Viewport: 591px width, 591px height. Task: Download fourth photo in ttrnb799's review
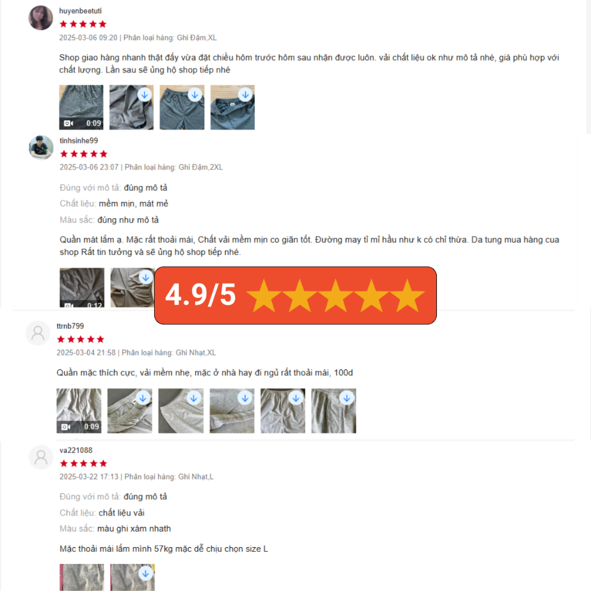pyautogui.click(x=245, y=398)
